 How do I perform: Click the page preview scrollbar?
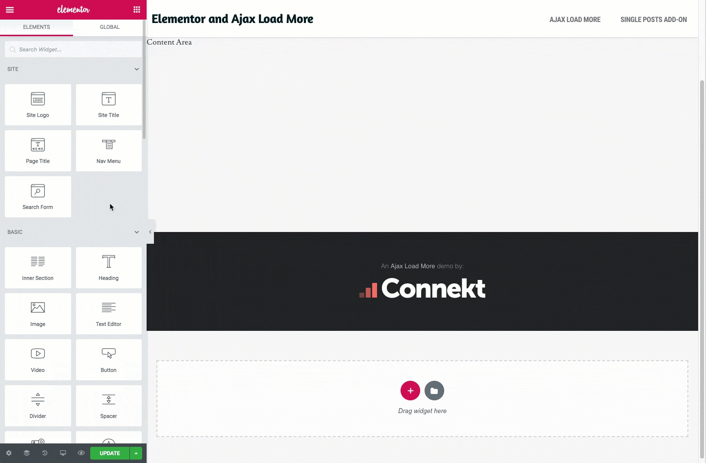coord(702,269)
